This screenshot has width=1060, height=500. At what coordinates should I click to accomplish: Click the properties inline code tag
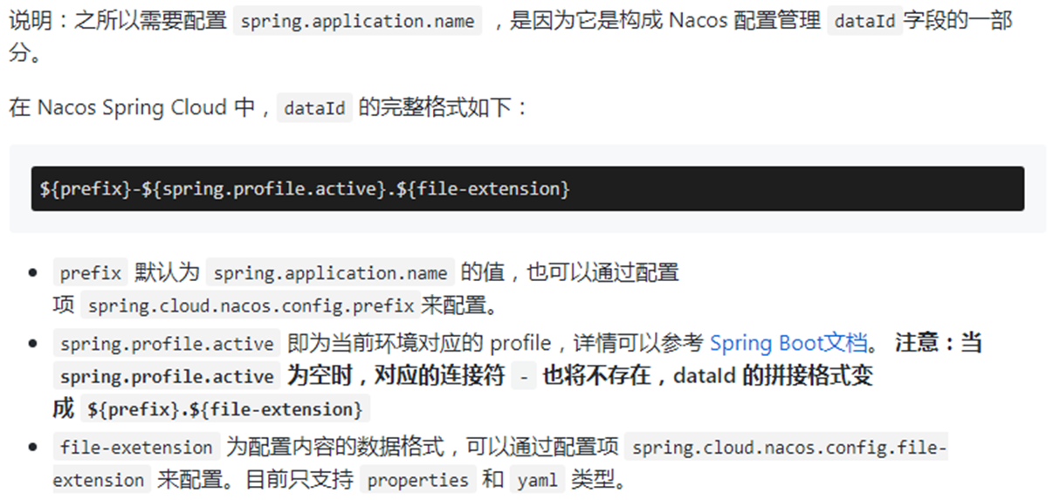pos(418,480)
